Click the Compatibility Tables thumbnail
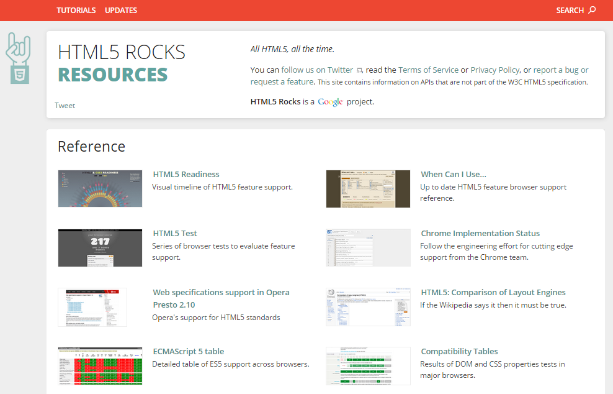This screenshot has height=394, width=613. [x=369, y=366]
